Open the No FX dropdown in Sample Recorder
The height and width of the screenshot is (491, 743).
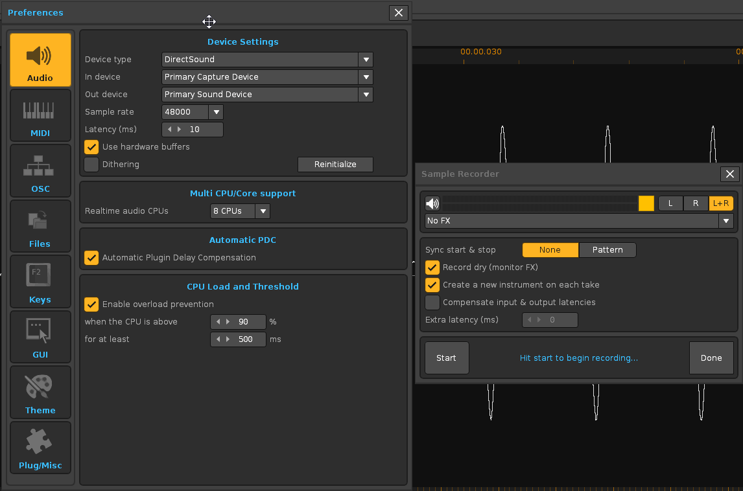tap(726, 220)
